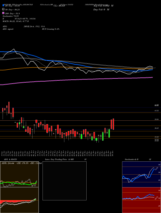The image size is (161, 213).
Task: Open the empty Intra Day Trading chart box
Action: click(x=64, y=181)
